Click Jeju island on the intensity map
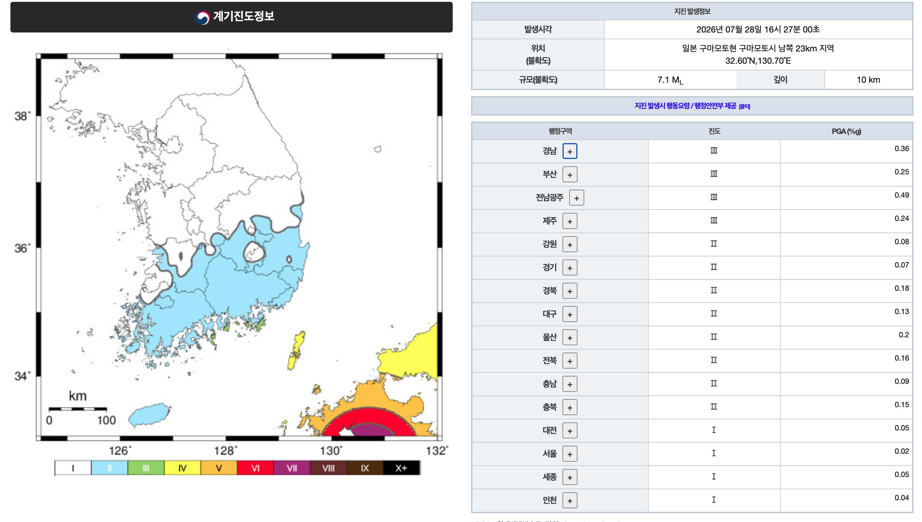This screenshot has height=522, width=922. click(x=149, y=415)
